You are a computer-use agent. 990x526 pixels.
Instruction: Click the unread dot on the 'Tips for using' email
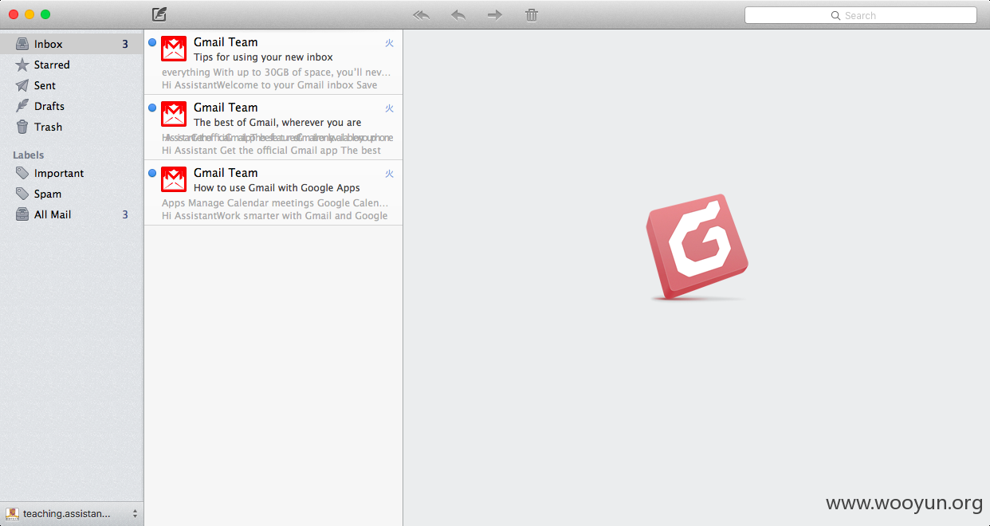point(152,42)
